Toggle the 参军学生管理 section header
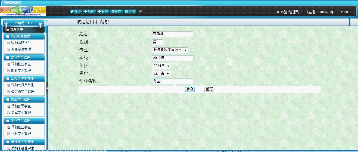 pyautogui.click(x=24, y=100)
